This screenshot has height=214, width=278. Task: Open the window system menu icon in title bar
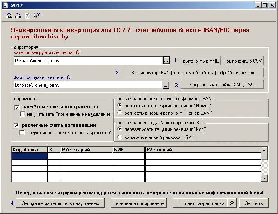coord(5,5)
